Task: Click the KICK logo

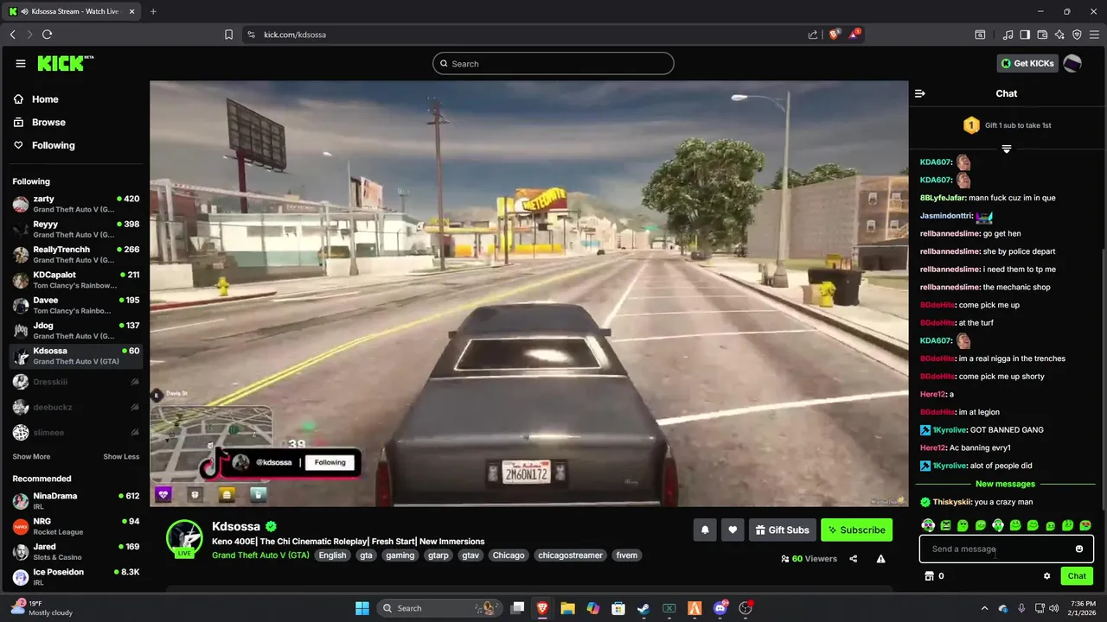Action: 66,63
